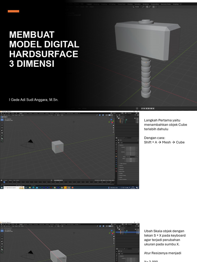The image size is (197, 262).
Task: Hide Cube with its eye icon, first Blender outliner
Action: [x=136, y=121]
